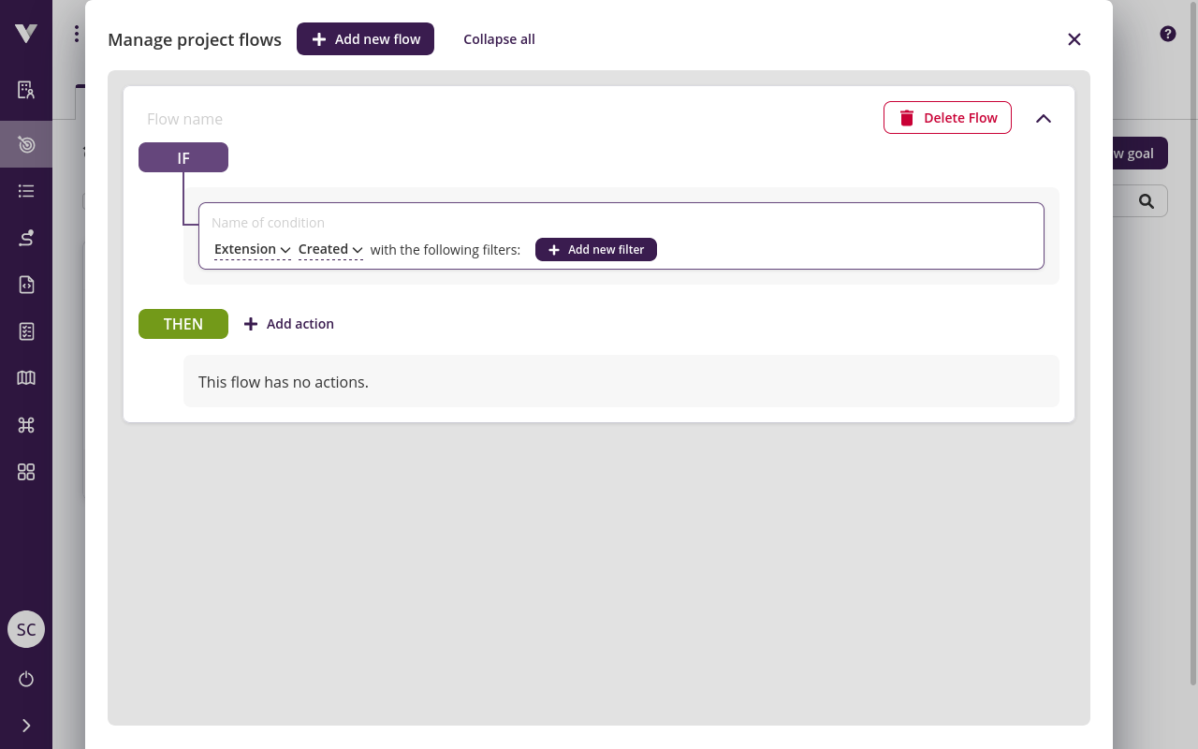Click the search magnifier icon
1198x749 pixels.
(x=1147, y=201)
